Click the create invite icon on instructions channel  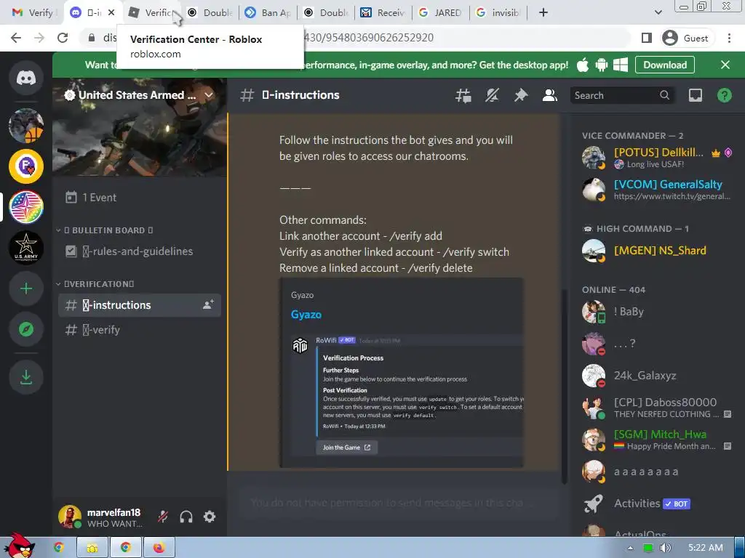click(208, 304)
